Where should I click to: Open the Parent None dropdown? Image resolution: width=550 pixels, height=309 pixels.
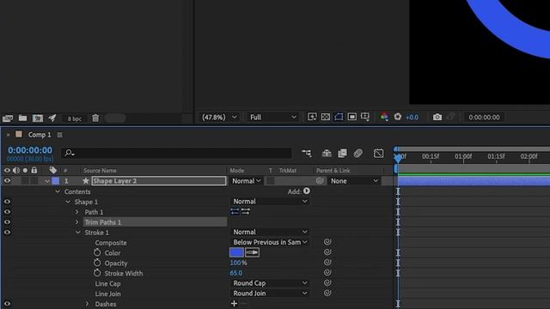pyautogui.click(x=353, y=181)
